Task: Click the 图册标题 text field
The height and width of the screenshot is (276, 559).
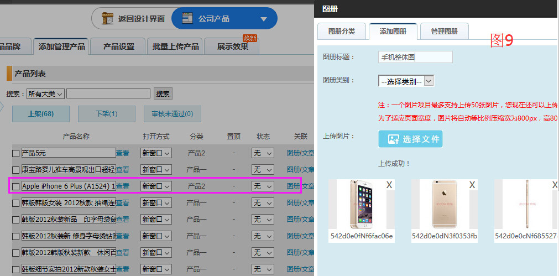Action: click(x=415, y=57)
